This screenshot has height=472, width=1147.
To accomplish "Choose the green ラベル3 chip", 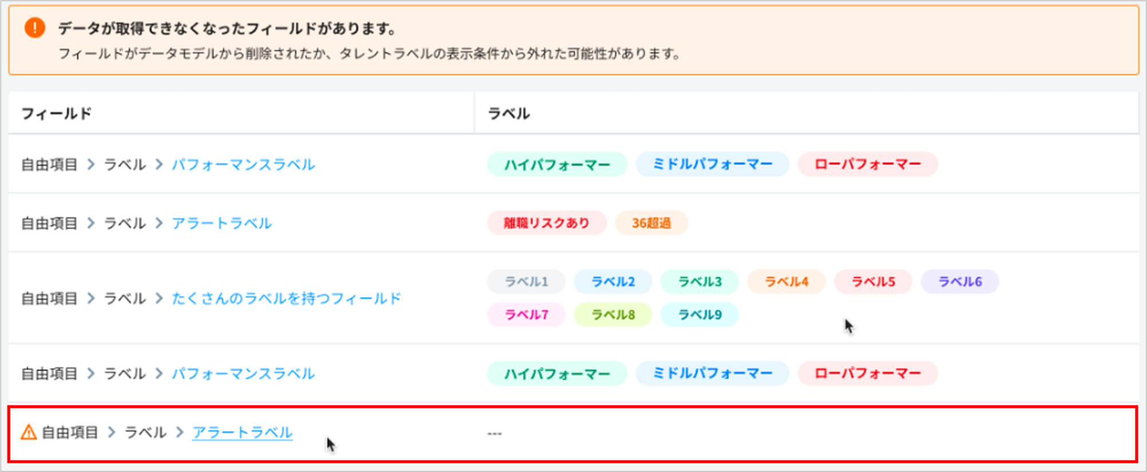I will click(699, 281).
